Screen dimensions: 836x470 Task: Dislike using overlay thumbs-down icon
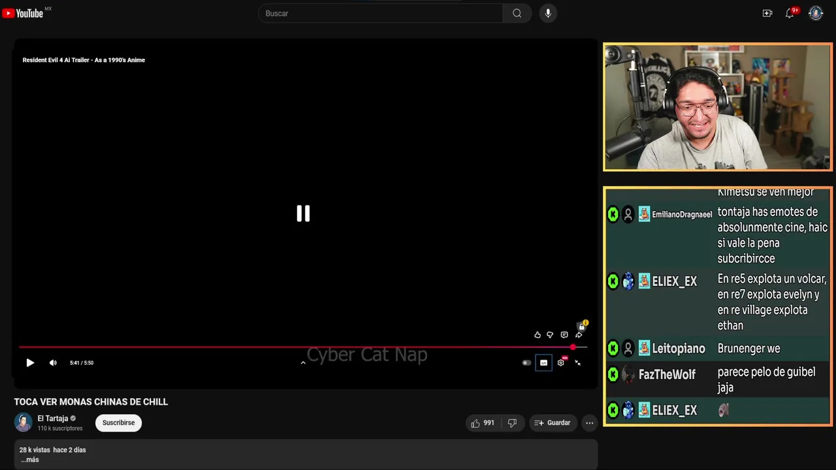pyautogui.click(x=550, y=335)
